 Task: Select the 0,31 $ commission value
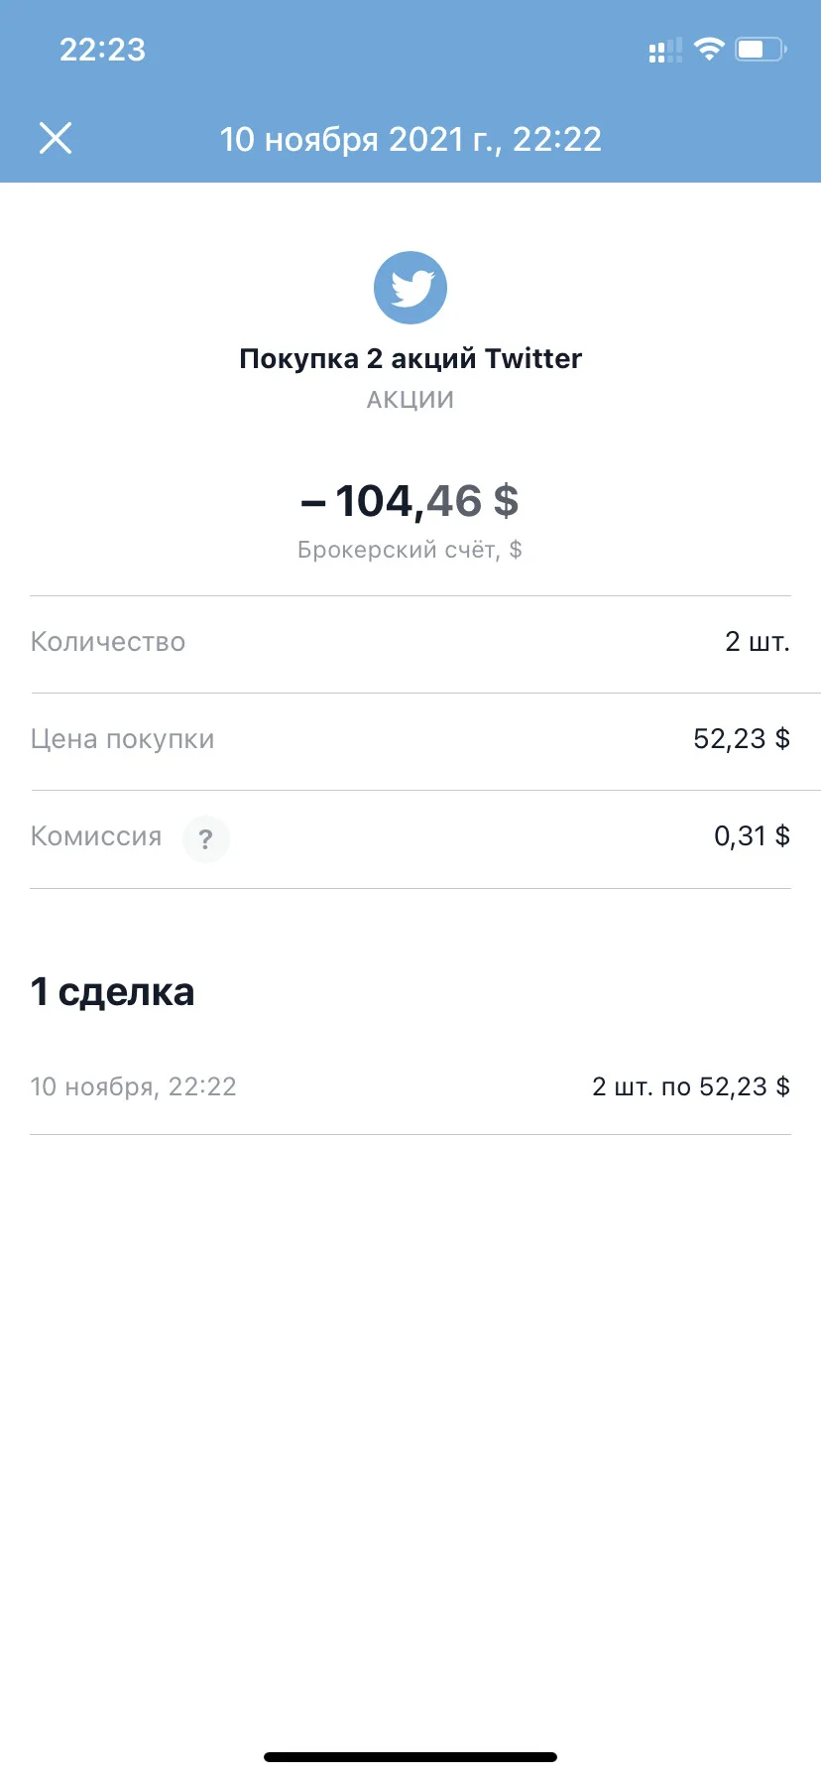point(752,836)
